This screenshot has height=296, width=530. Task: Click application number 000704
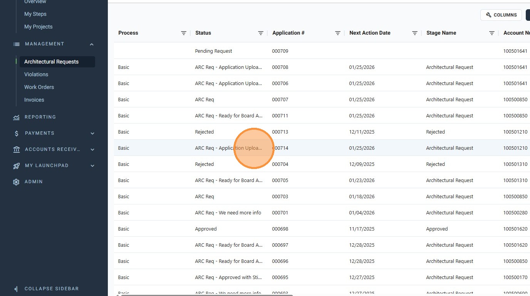(280, 164)
